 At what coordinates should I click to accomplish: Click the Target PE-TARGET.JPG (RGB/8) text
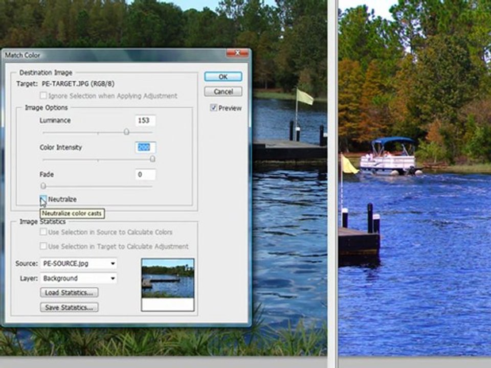coord(65,84)
